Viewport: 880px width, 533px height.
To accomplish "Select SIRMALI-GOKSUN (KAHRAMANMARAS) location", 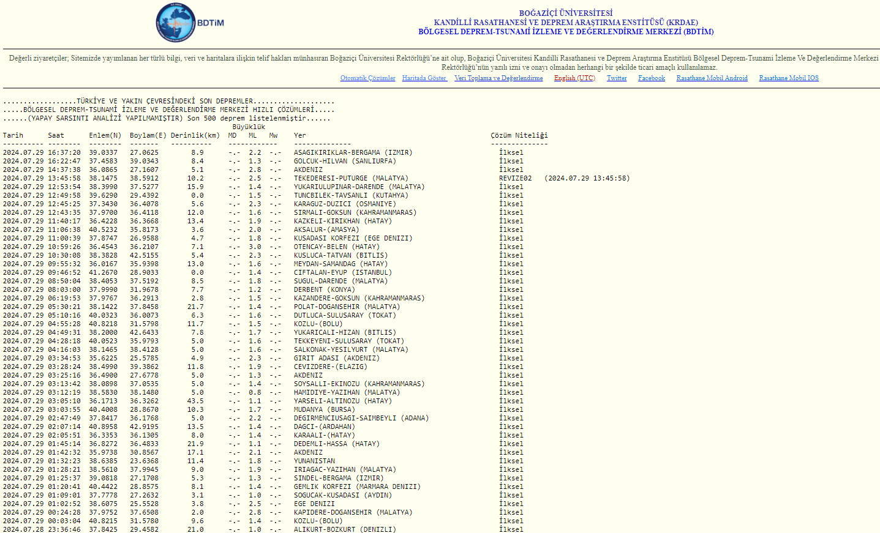I will click(355, 213).
